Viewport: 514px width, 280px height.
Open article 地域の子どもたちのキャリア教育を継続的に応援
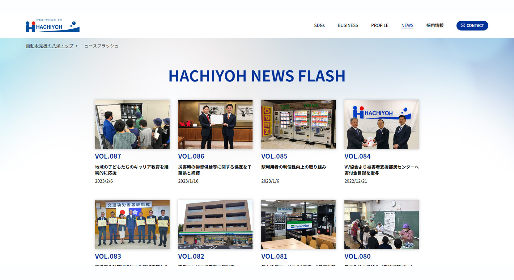click(x=132, y=170)
